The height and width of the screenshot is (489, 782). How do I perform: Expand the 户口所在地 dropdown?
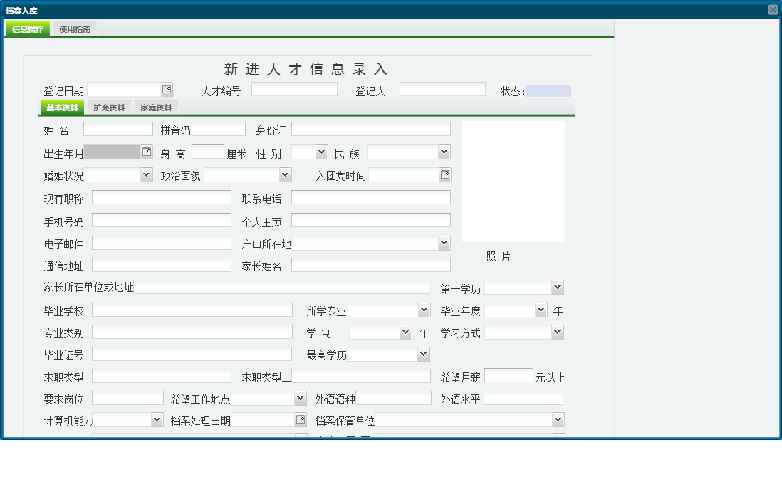(x=444, y=243)
